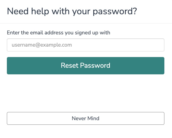Submit the password reset request
Image resolution: width=172 pixels, height=138 pixels.
[x=85, y=66]
